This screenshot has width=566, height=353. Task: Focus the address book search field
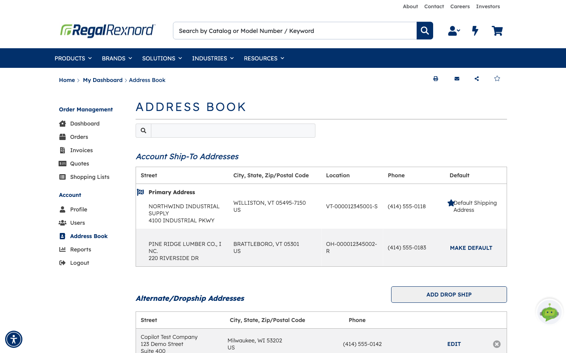point(233,131)
